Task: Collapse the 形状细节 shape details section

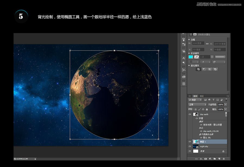Action: click(x=189, y=53)
